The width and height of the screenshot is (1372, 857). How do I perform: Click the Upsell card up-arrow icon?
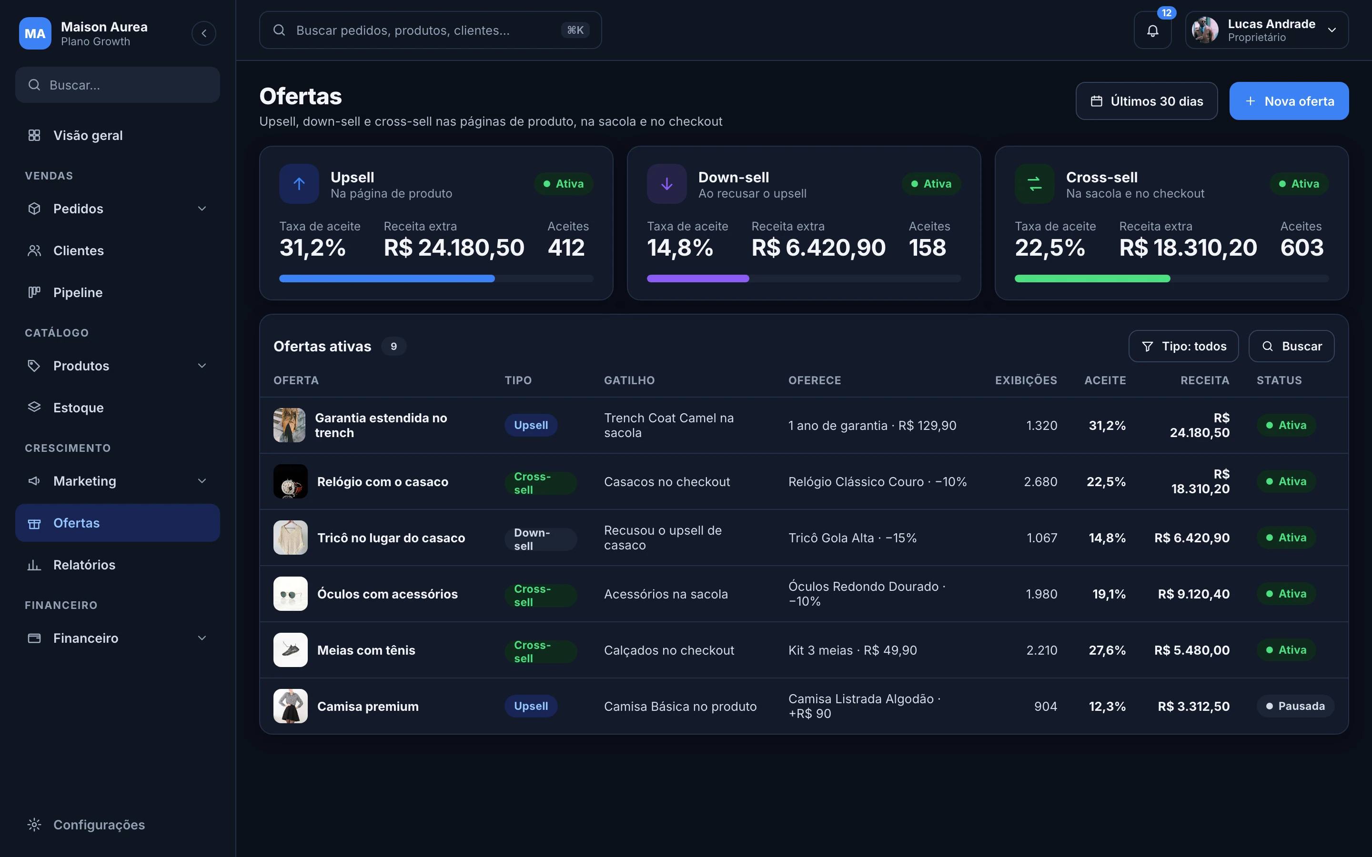point(299,184)
